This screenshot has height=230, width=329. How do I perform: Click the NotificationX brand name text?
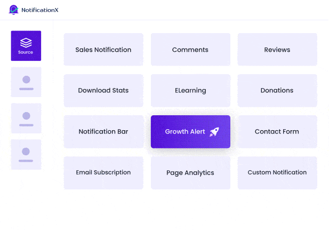(45, 9)
